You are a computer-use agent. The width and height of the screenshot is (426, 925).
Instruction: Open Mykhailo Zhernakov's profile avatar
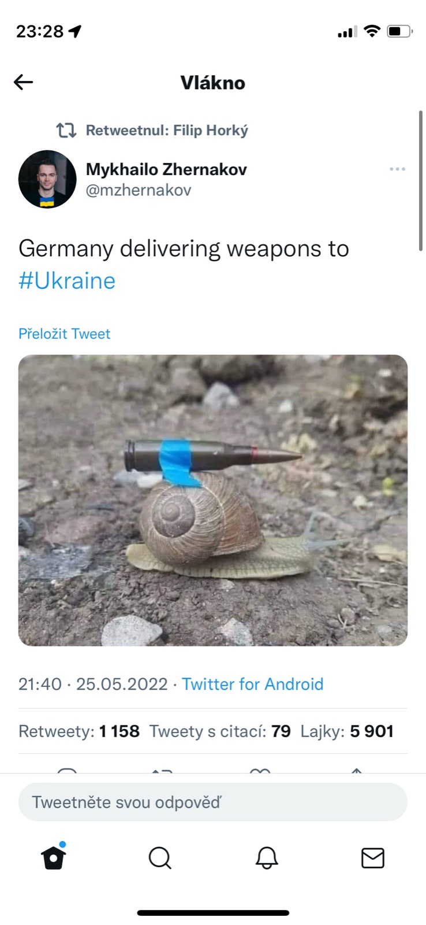click(x=47, y=179)
